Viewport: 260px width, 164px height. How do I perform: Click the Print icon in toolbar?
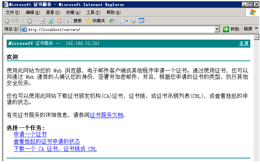[x=133, y=21]
